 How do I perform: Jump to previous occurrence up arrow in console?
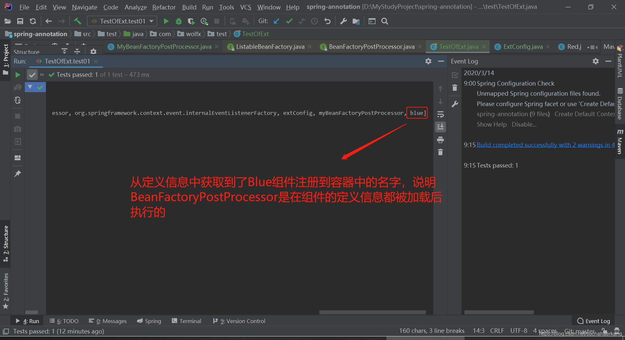pos(440,89)
